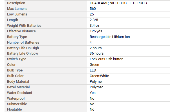Screen dimensions: 174x112
Task: Click the 125 yds. distance value
Action: click(96, 31)
